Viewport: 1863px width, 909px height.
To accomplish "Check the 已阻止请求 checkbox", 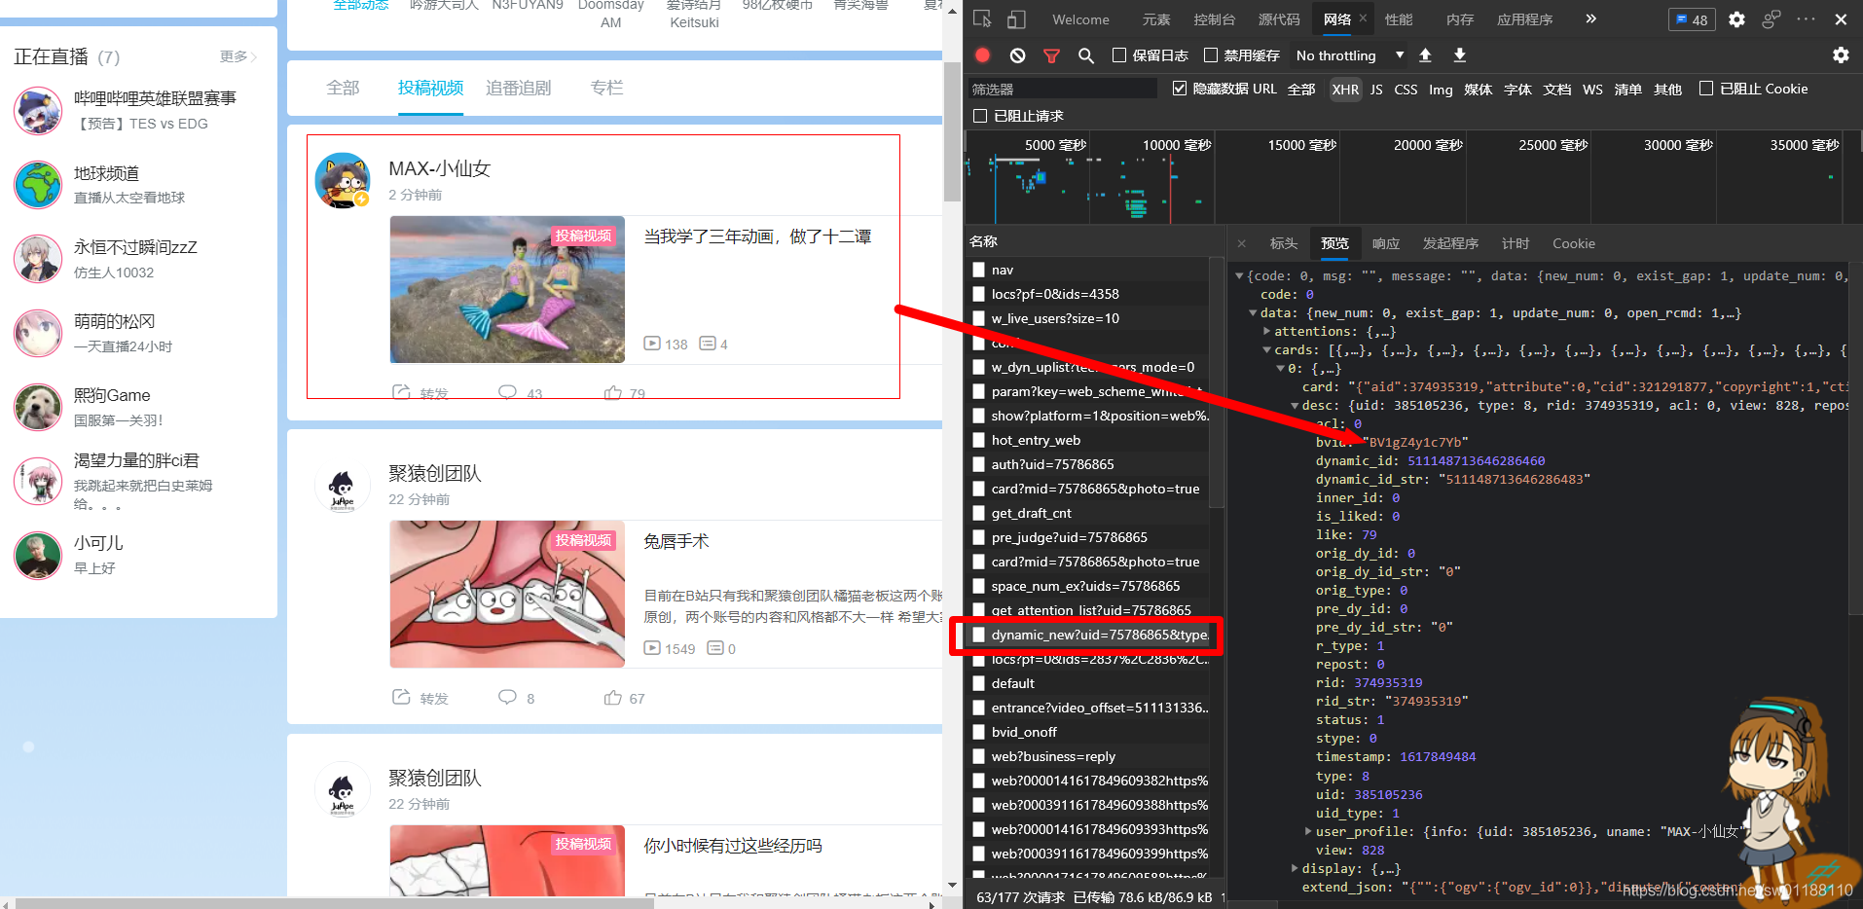I will [x=980, y=116].
